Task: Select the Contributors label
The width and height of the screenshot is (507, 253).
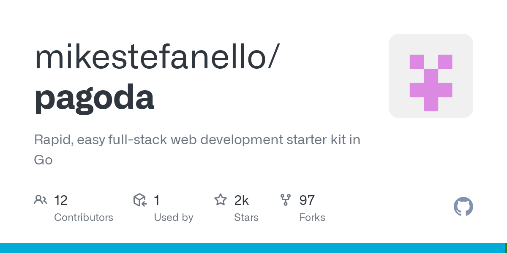Action: (84, 218)
